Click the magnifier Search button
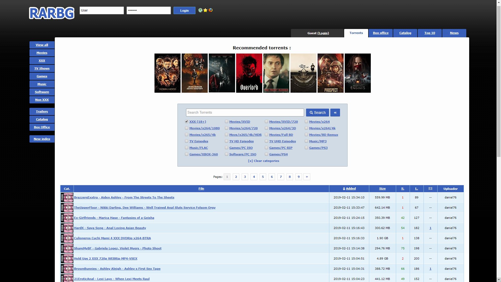The image size is (501, 282). [x=317, y=113]
